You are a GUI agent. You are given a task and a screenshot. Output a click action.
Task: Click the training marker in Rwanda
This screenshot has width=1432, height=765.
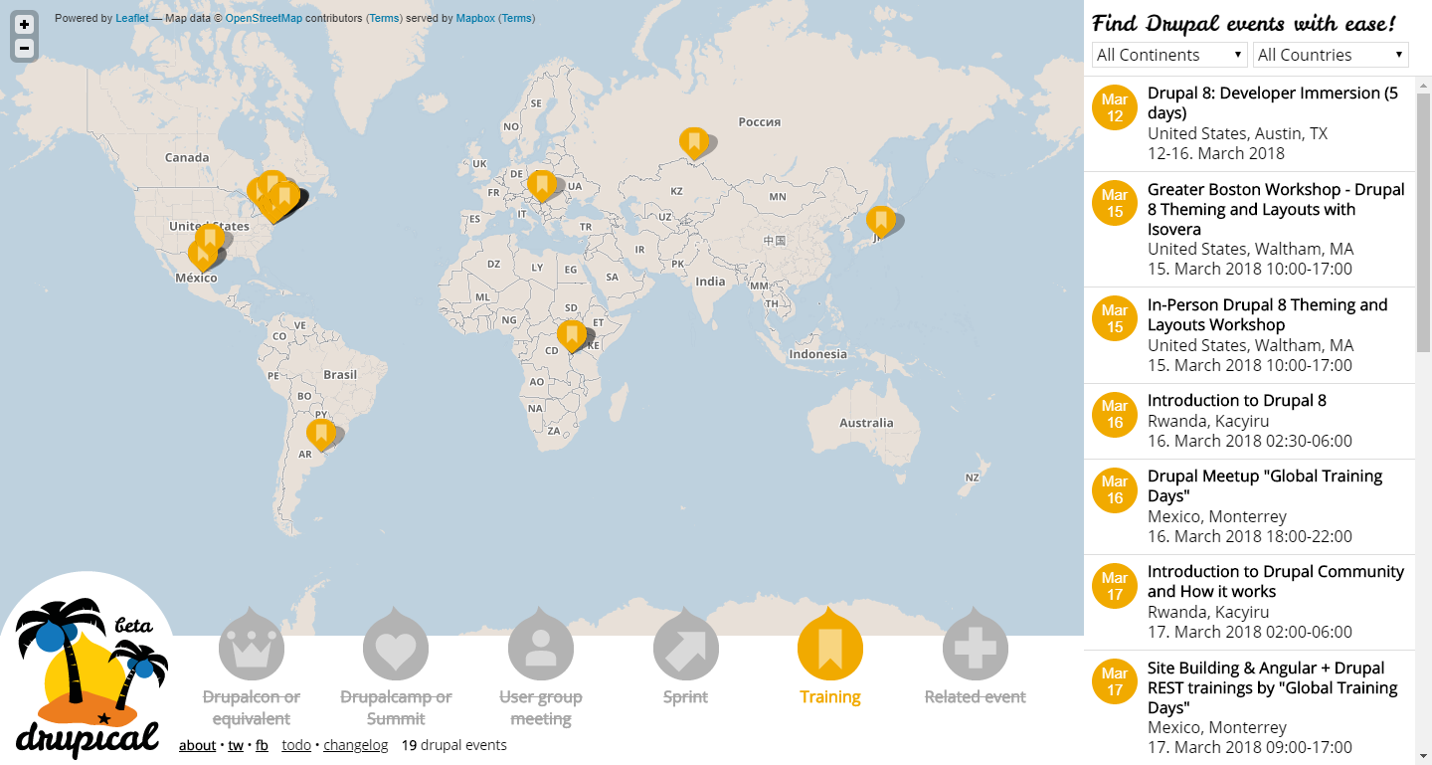pos(571,335)
